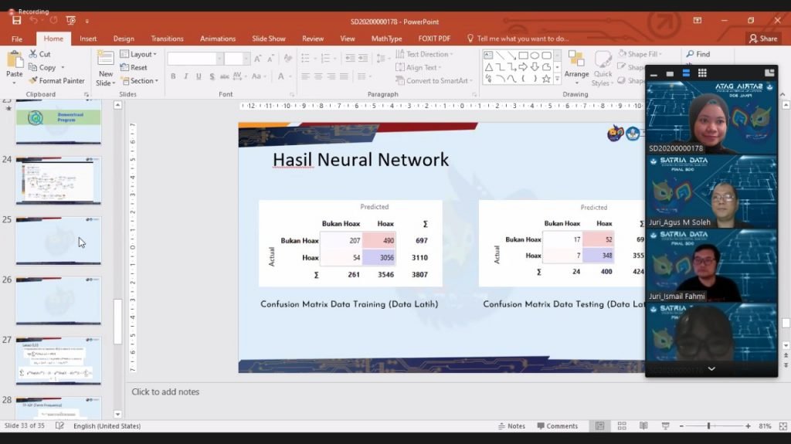Screen dimensions: 791x444
Task: Click the Cut scissors icon
Action: point(33,54)
